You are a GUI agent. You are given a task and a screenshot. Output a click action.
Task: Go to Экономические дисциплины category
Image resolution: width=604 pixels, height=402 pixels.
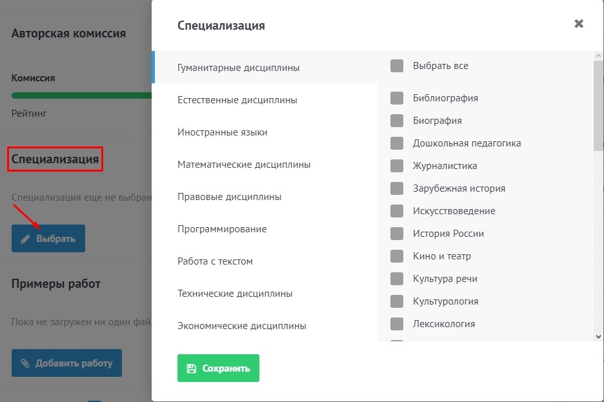point(242,326)
